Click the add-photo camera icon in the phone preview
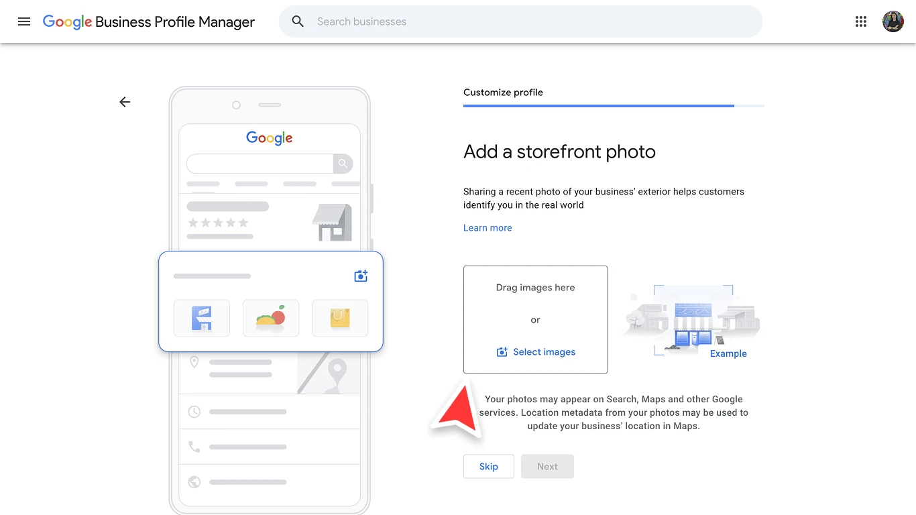The width and height of the screenshot is (916, 515). point(361,276)
